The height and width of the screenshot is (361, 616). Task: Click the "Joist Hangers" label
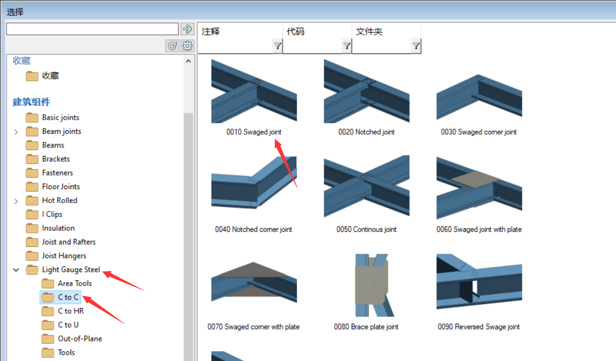point(64,256)
